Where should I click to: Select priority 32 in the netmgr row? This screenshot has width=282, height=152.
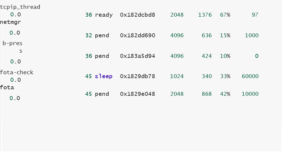(x=89, y=35)
